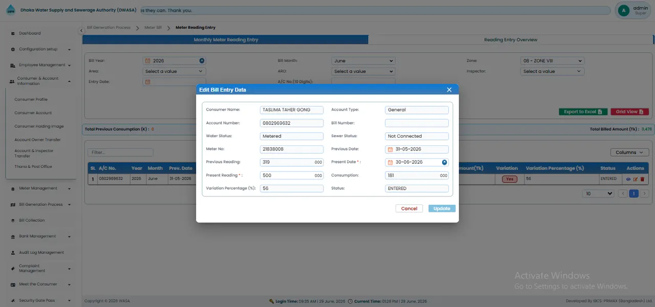Open Consumer Profile submenu item

(31, 100)
